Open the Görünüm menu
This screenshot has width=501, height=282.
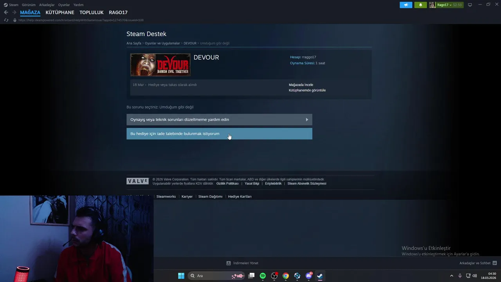pyautogui.click(x=29, y=5)
